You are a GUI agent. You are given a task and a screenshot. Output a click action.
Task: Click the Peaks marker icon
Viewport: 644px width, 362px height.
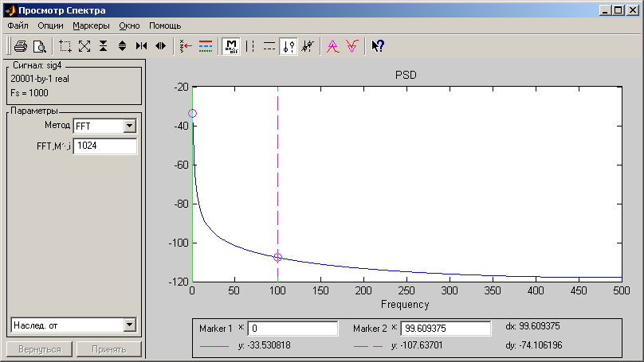coord(332,46)
